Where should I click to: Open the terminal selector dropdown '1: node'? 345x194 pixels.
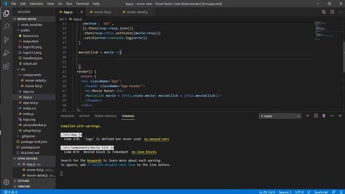click(x=280, y=116)
